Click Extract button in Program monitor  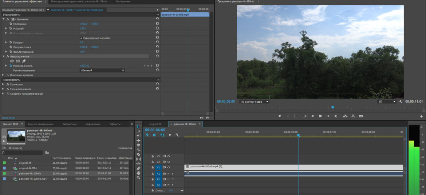(x=353, y=116)
